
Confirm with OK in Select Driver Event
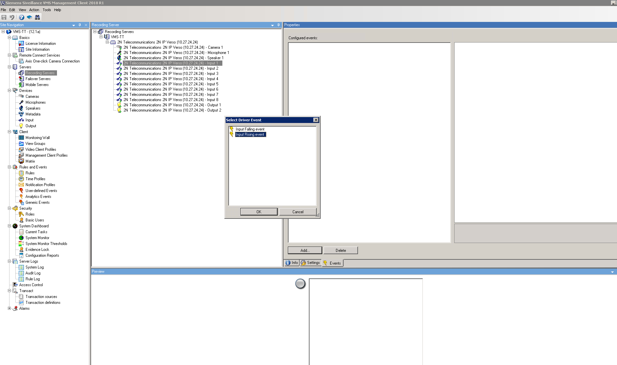[259, 212]
